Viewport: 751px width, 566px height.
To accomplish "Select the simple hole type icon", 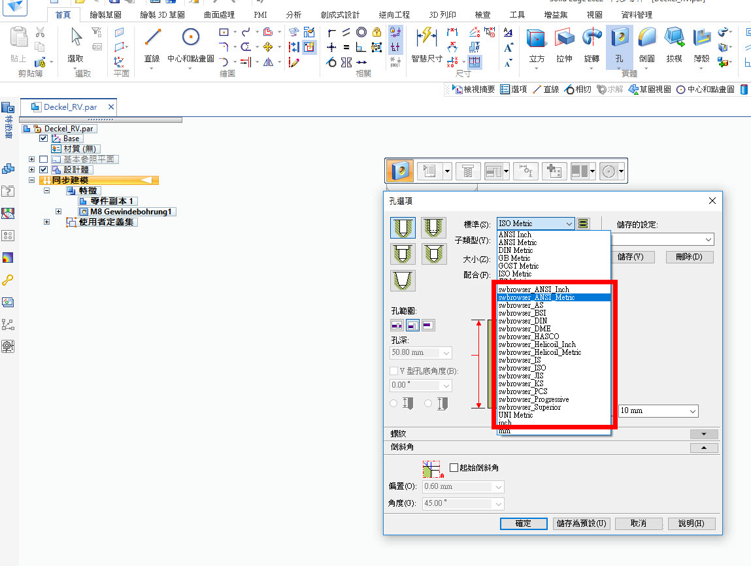I will pyautogui.click(x=403, y=227).
